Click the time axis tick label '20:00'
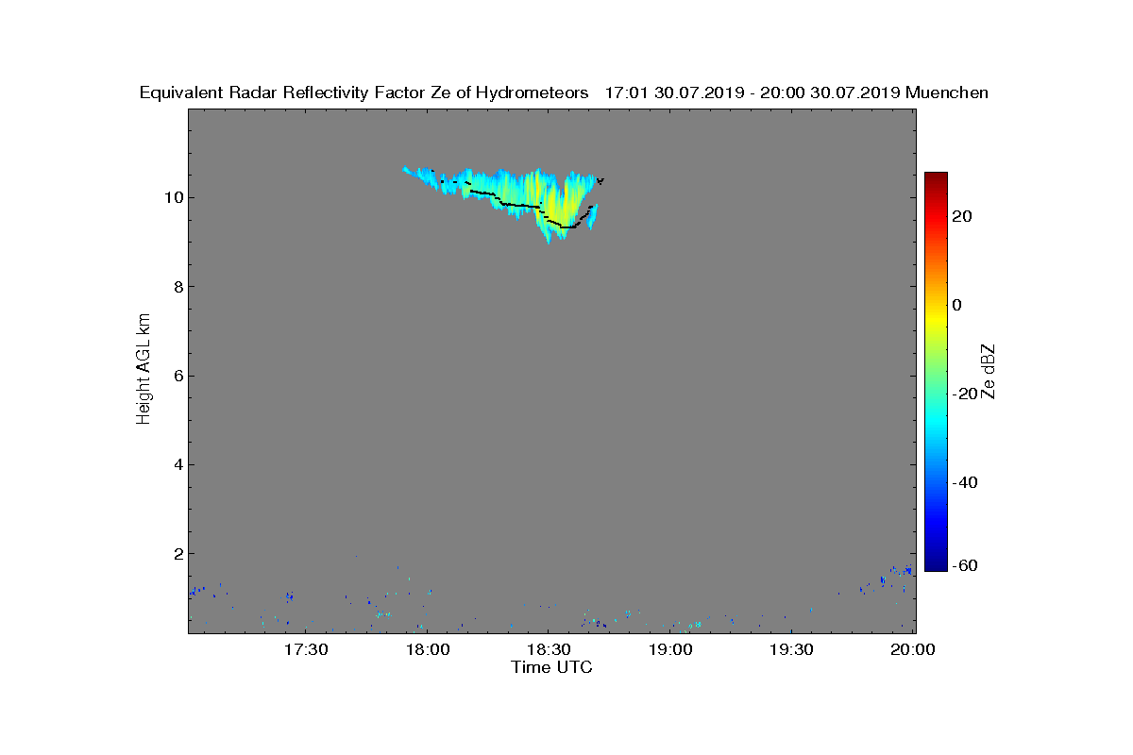The width and height of the screenshot is (1133, 755). click(x=913, y=650)
